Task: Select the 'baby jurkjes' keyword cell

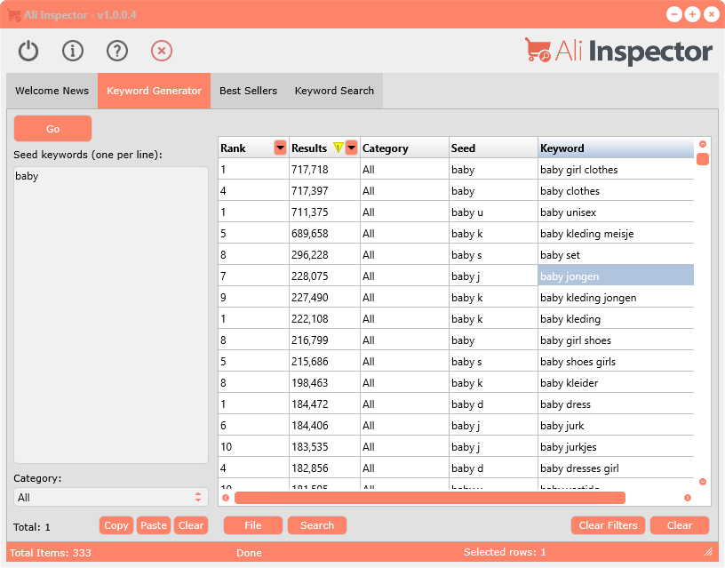Action: pyautogui.click(x=616, y=447)
